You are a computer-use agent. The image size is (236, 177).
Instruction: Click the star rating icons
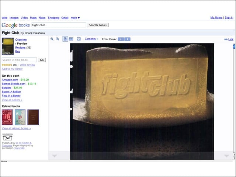[7, 65]
